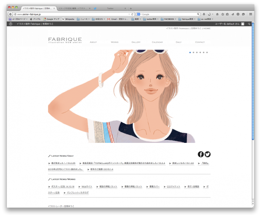Open the Gallery menu item
The width and height of the screenshot is (261, 217).
point(136,42)
